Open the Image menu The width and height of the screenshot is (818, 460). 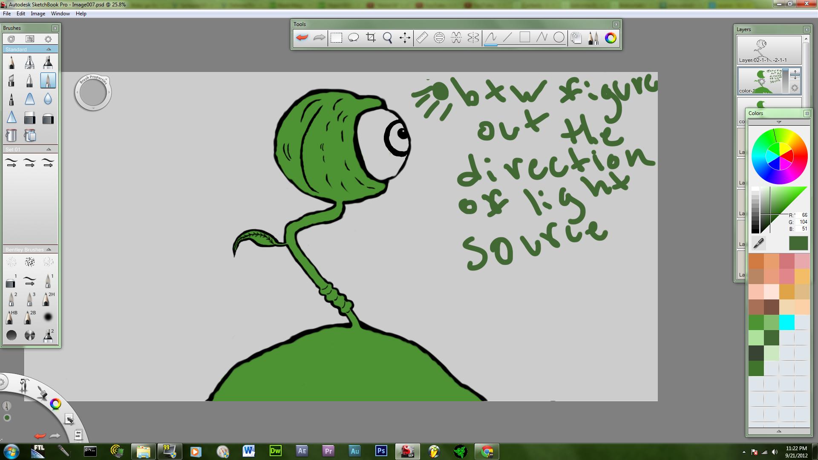[38, 14]
